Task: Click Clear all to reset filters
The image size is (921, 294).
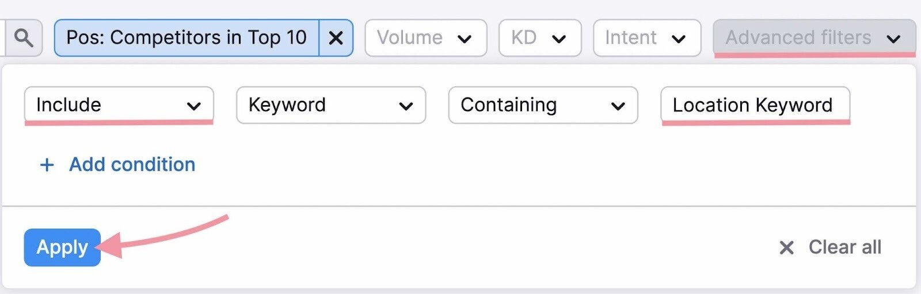Action: click(844, 247)
